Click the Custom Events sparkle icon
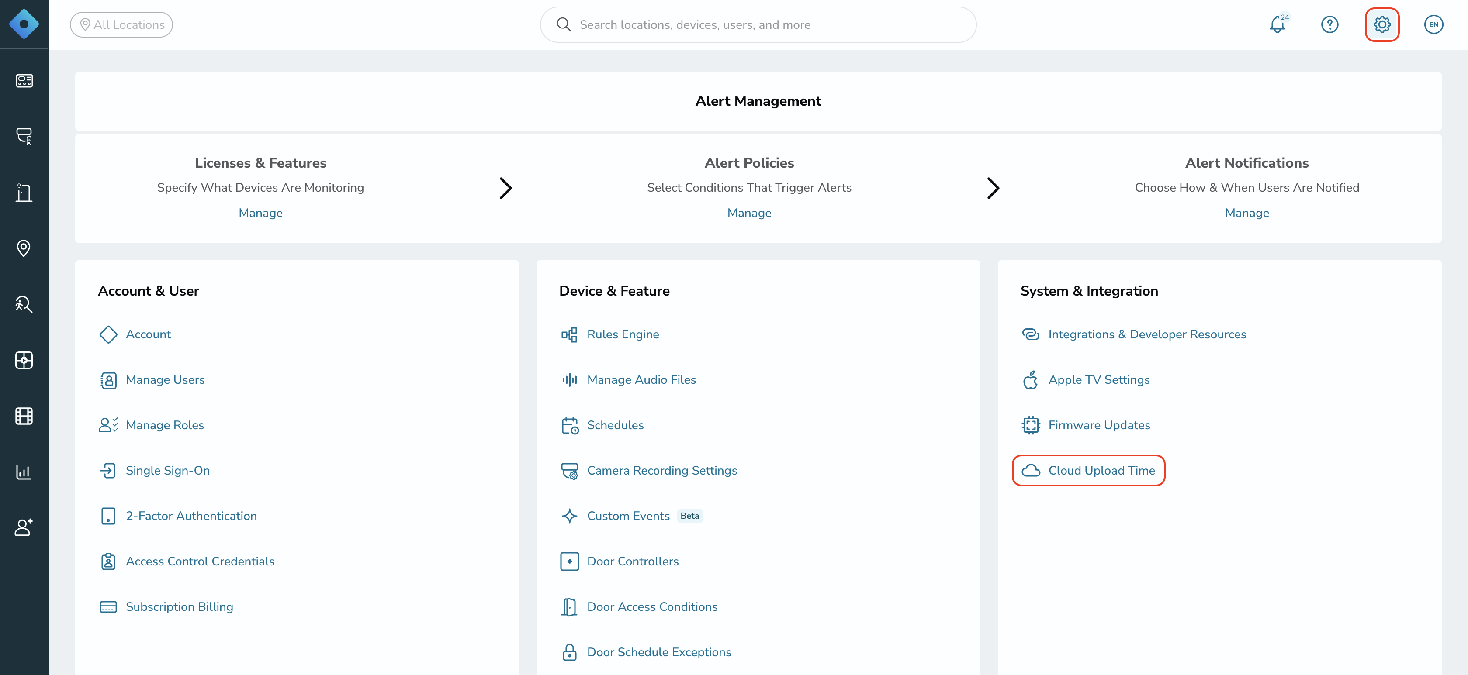 569,516
